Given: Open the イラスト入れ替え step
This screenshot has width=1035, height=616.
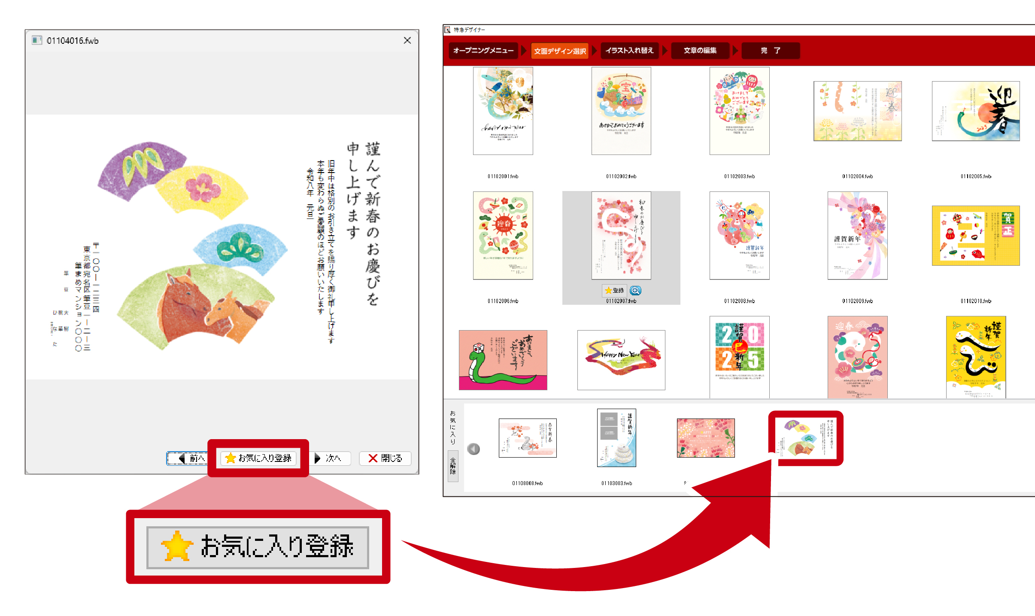Looking at the screenshot, I should click(629, 51).
